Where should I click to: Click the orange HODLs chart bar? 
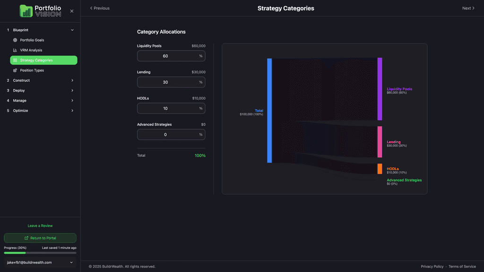coord(380,169)
